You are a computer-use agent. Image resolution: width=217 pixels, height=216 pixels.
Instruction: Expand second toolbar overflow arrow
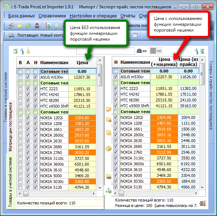pyautogui.click(x=212, y=28)
